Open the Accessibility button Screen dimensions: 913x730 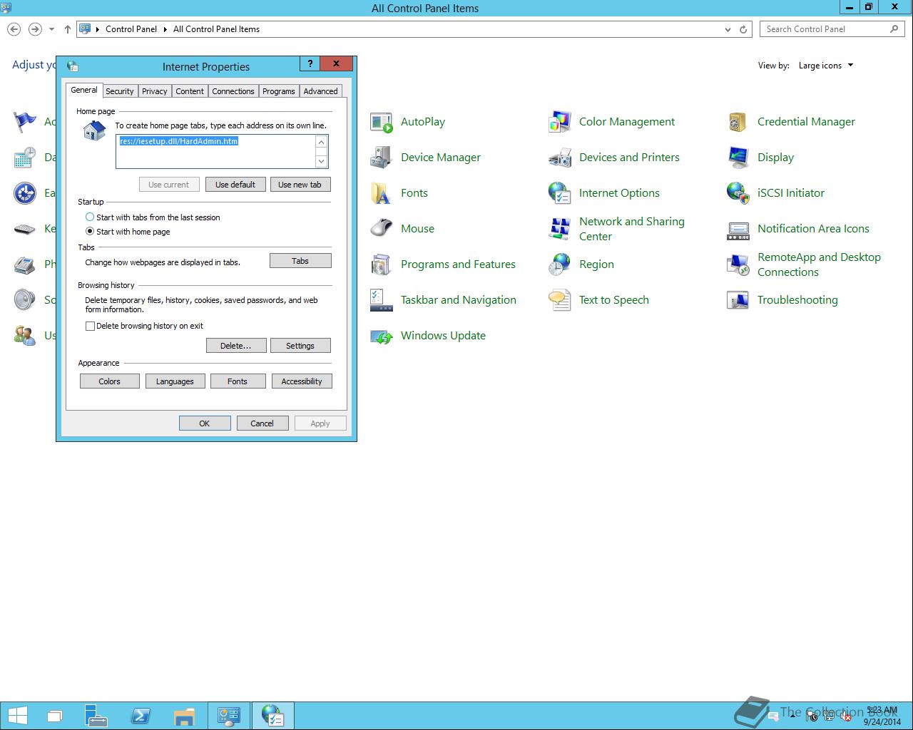click(x=302, y=381)
